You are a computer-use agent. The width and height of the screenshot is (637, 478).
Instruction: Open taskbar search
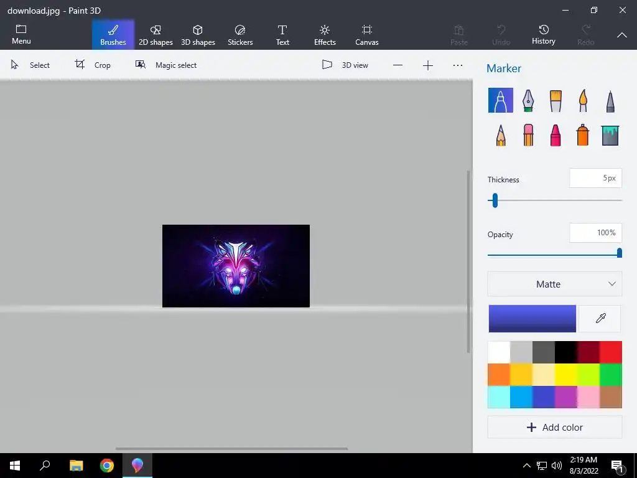coord(45,466)
